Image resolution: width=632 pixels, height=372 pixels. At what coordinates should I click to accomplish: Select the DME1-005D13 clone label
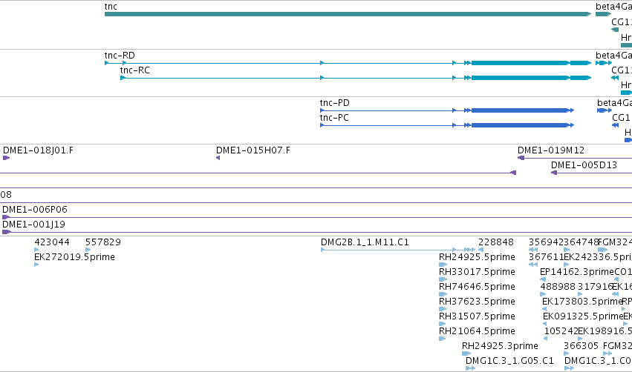[584, 165]
